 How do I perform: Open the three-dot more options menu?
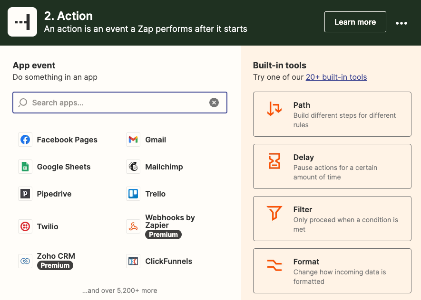pos(401,23)
